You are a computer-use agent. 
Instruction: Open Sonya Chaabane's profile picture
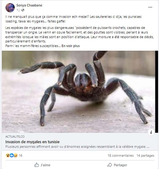point(10,8)
